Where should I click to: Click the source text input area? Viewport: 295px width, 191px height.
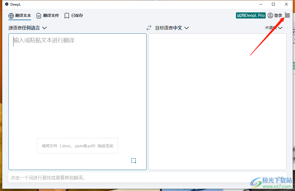(78, 102)
